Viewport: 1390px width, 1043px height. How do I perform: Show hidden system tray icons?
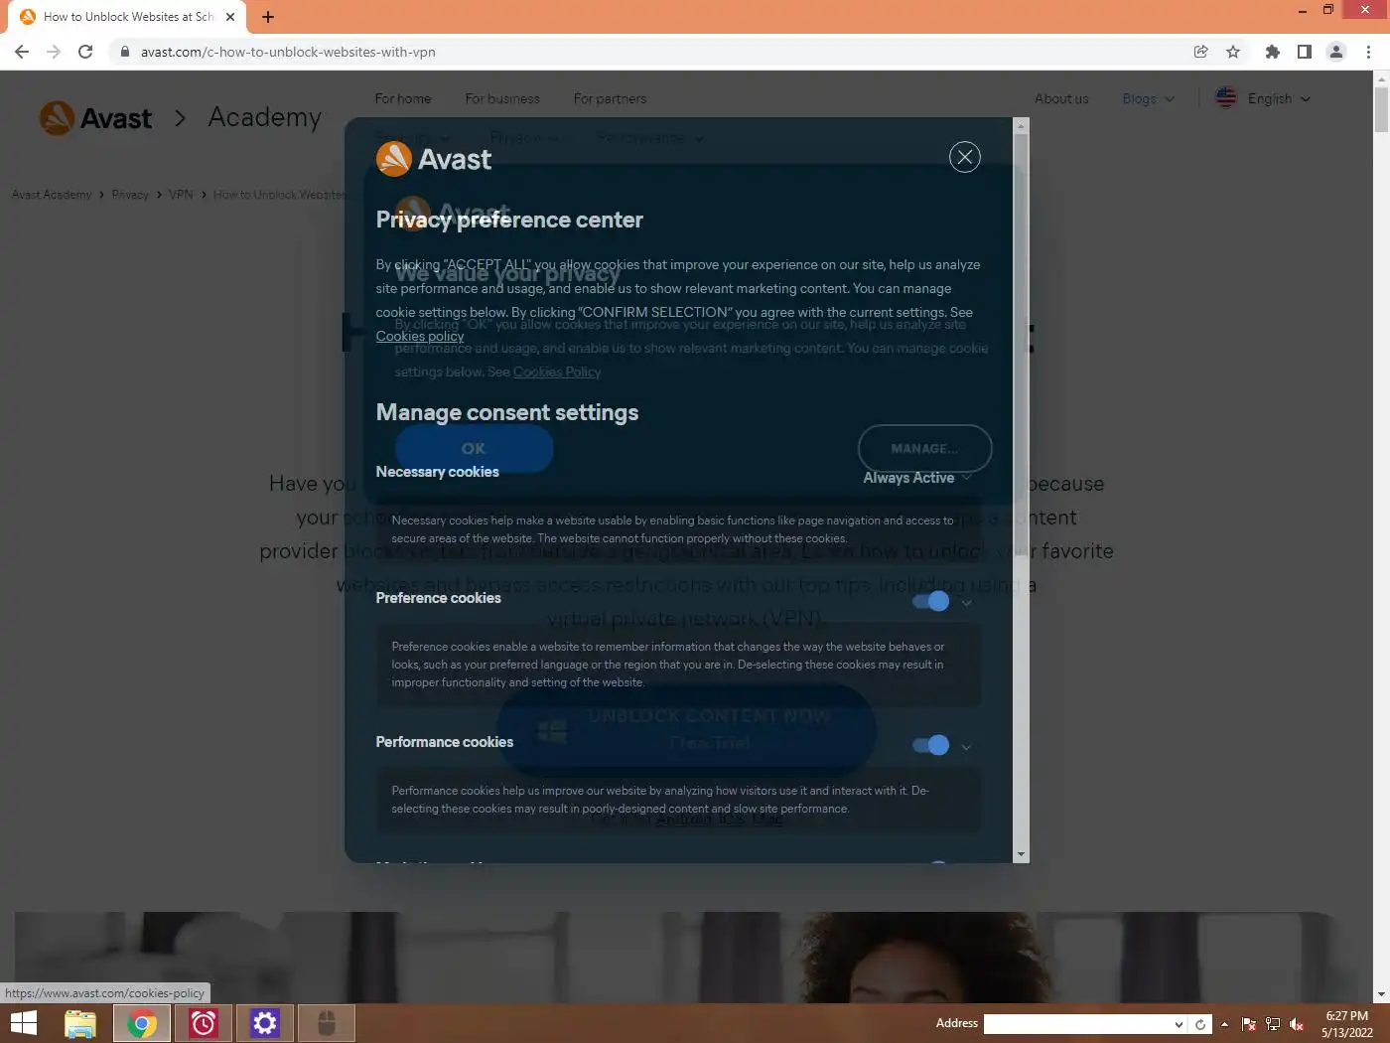(1224, 1024)
